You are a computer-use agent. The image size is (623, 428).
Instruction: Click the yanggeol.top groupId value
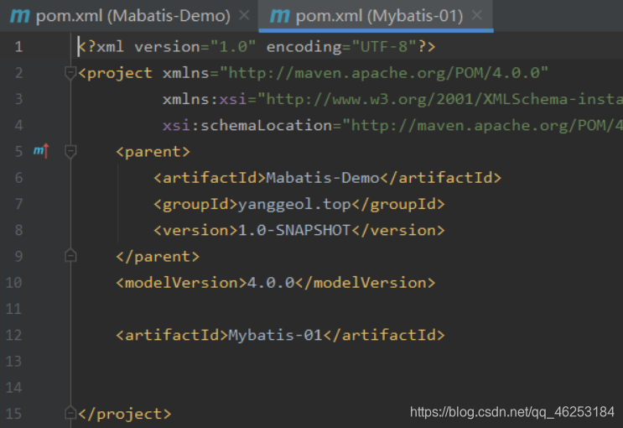[x=294, y=205]
